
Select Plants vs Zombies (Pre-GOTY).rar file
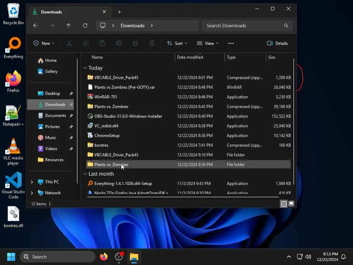(x=189, y=87)
